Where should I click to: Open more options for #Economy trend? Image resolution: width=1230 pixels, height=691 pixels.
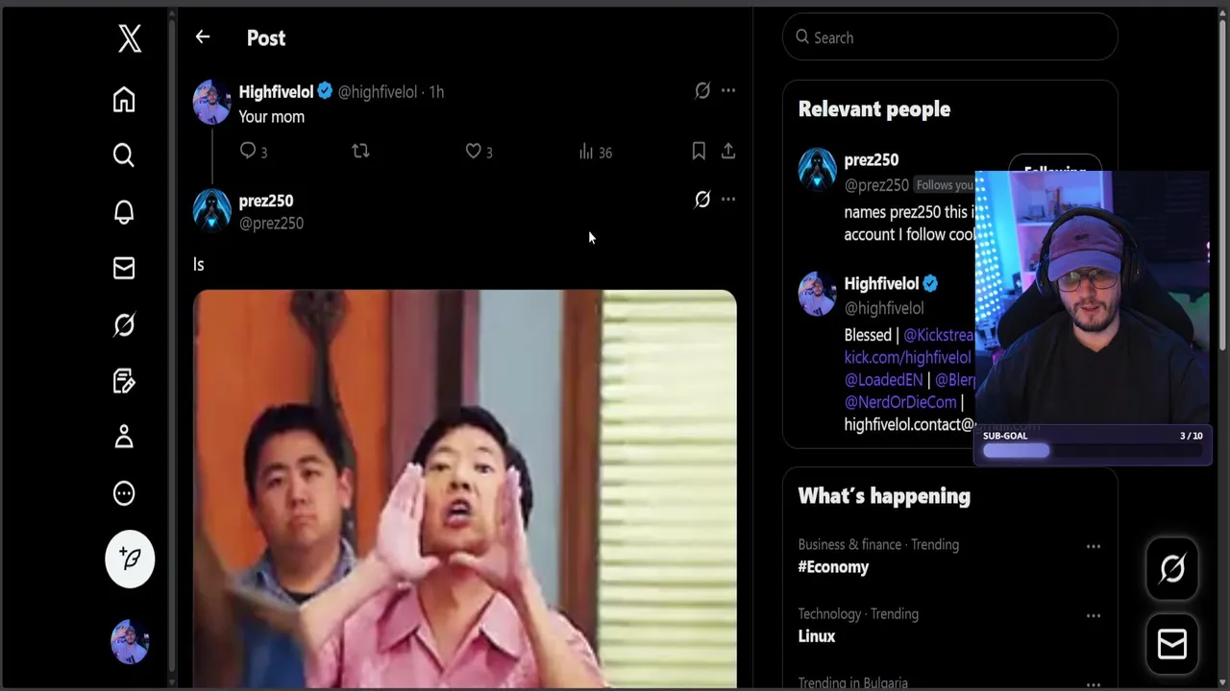click(x=1094, y=546)
